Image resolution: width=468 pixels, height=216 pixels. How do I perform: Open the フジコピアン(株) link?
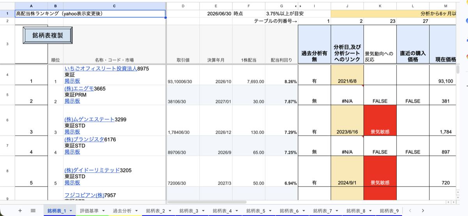tap(84, 195)
